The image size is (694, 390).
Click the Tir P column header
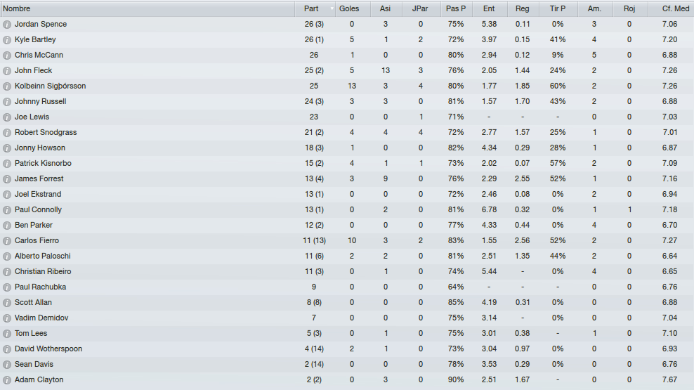(x=558, y=9)
